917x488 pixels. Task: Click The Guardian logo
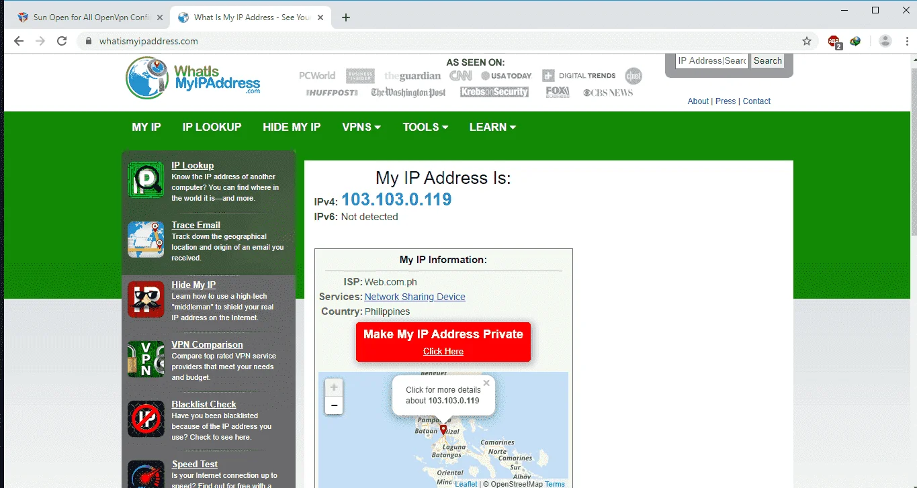pyautogui.click(x=412, y=76)
